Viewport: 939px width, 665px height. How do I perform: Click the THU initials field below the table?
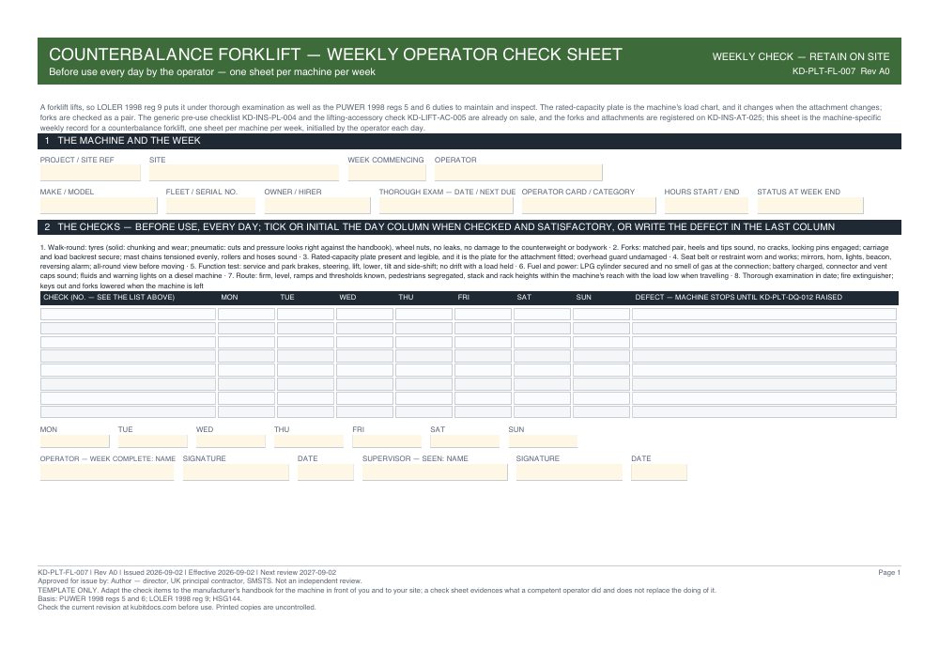[x=309, y=441]
